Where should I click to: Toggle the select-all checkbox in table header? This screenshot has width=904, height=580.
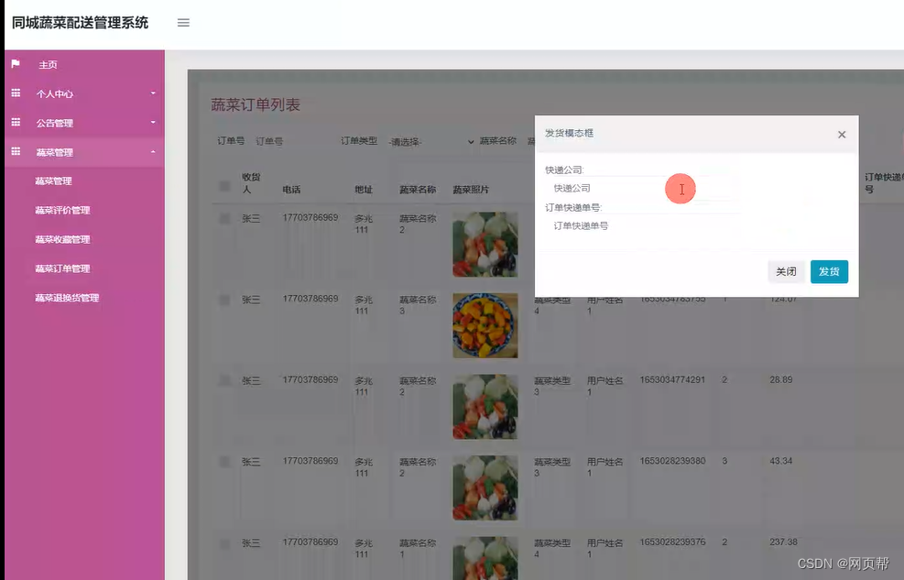224,186
